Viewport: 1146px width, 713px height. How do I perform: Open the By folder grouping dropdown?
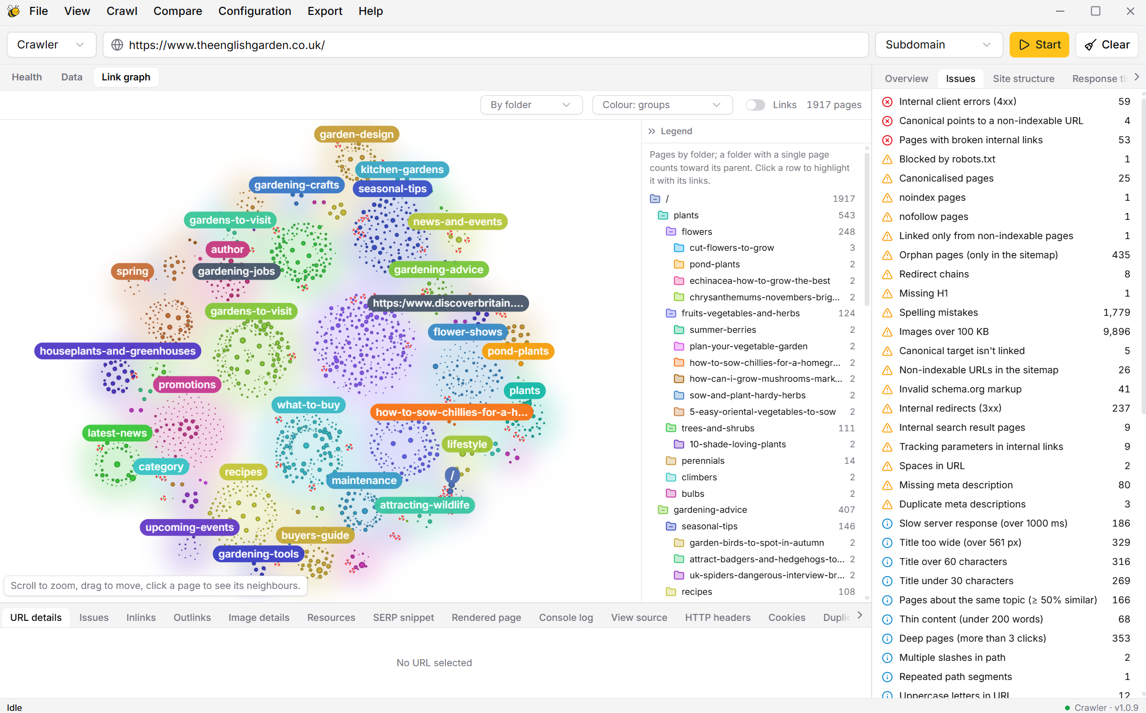(x=531, y=105)
